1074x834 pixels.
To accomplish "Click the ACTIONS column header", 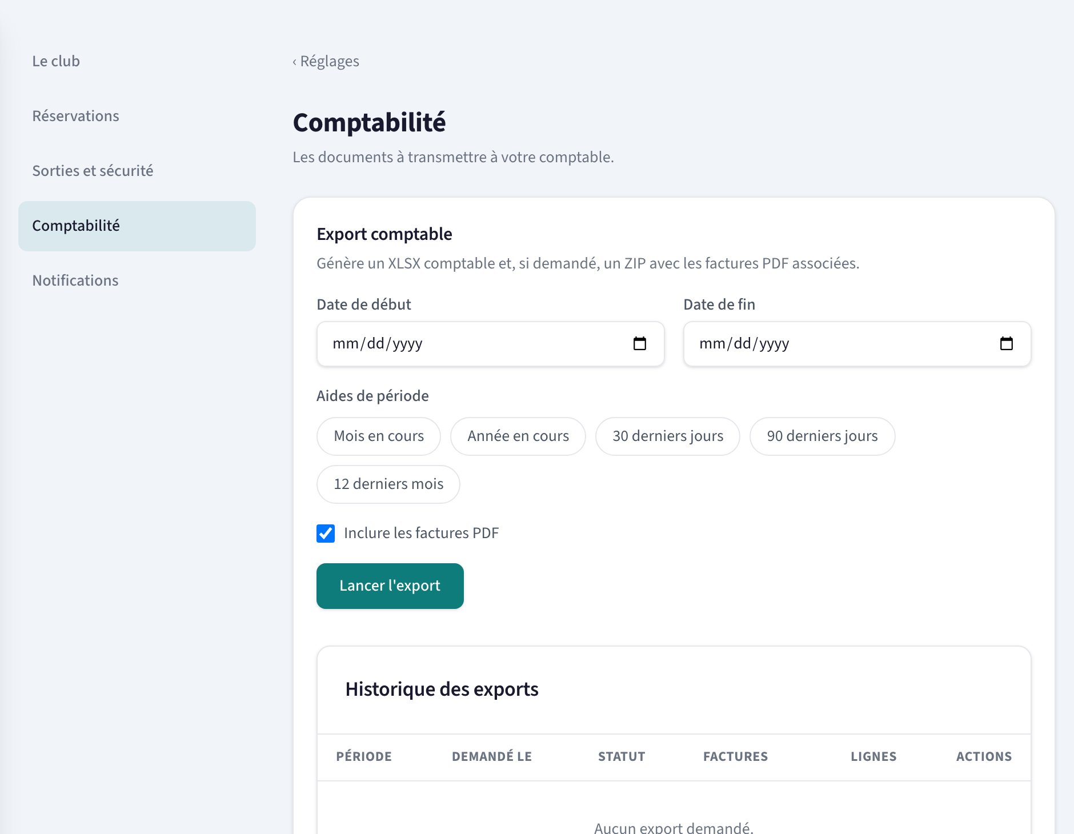I will 984,757.
